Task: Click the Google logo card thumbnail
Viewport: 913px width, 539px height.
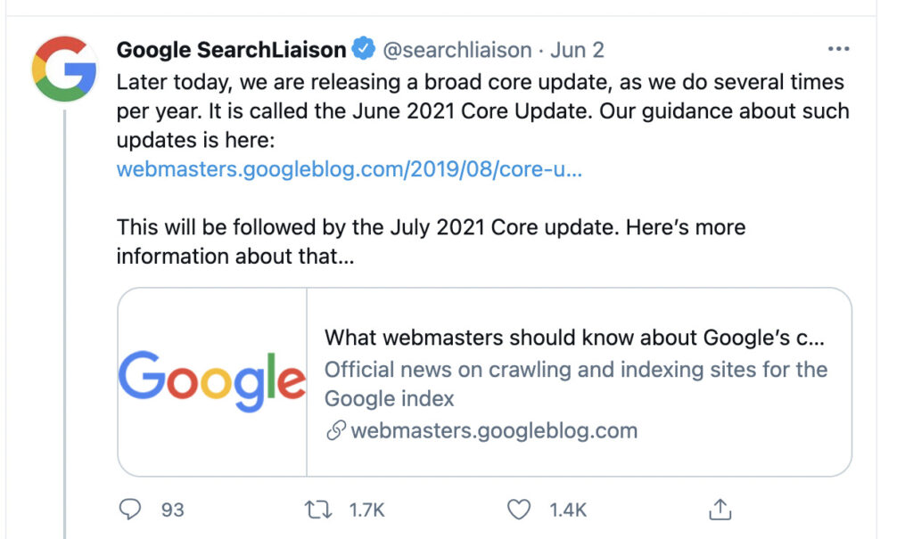Action: pos(212,381)
